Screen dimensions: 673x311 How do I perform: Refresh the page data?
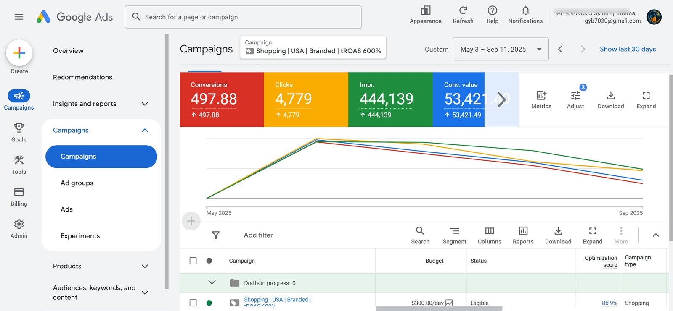tap(463, 15)
